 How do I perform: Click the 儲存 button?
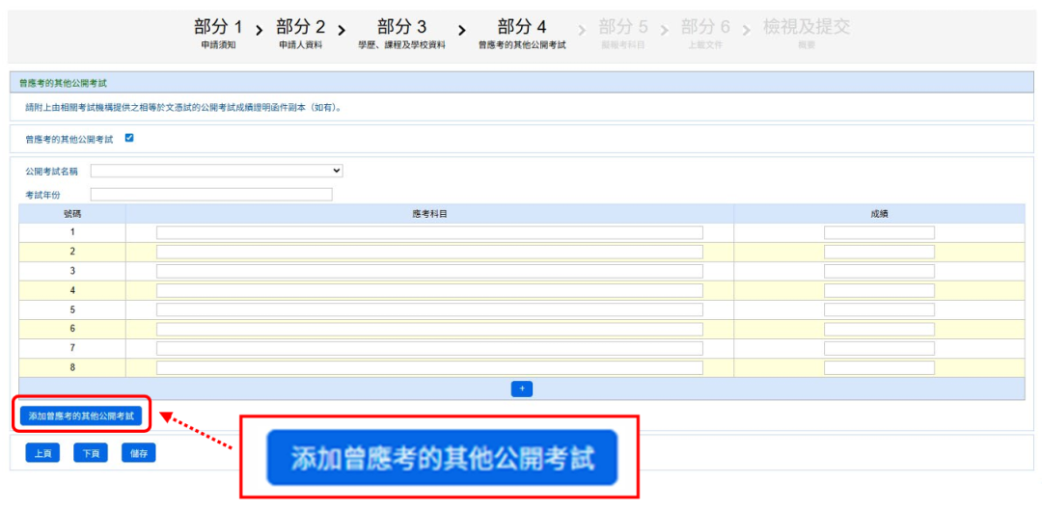(x=138, y=453)
